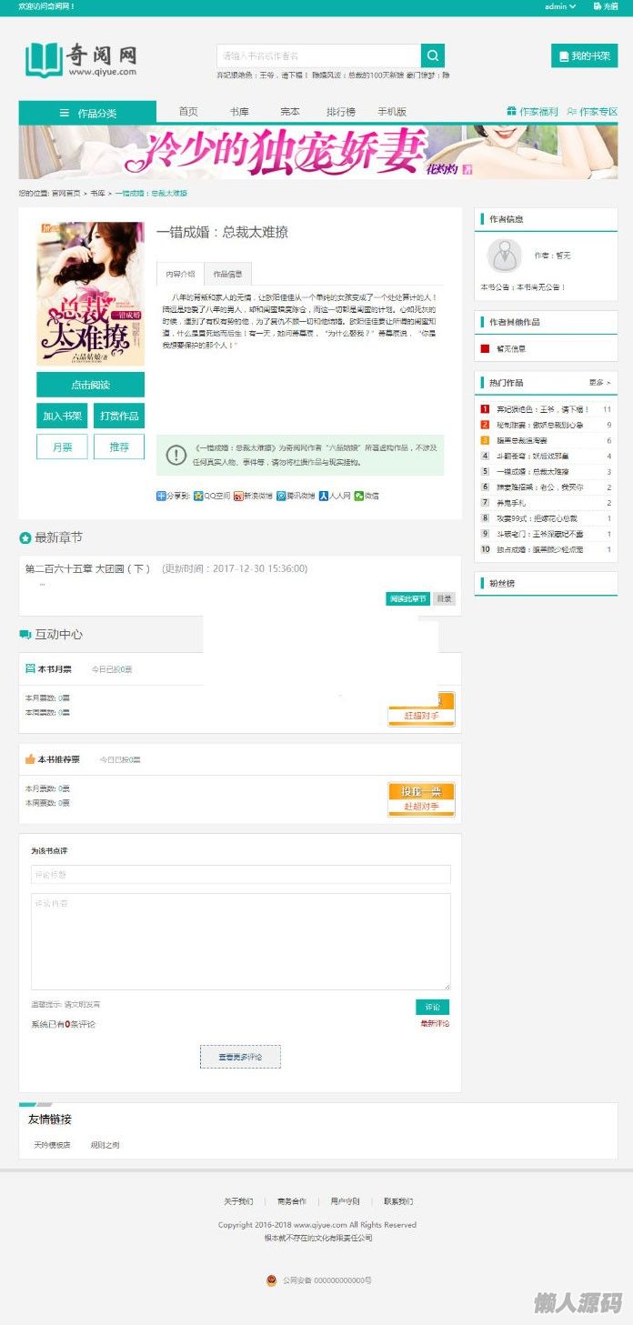
Task: Click the author avatar image
Action: 504,256
